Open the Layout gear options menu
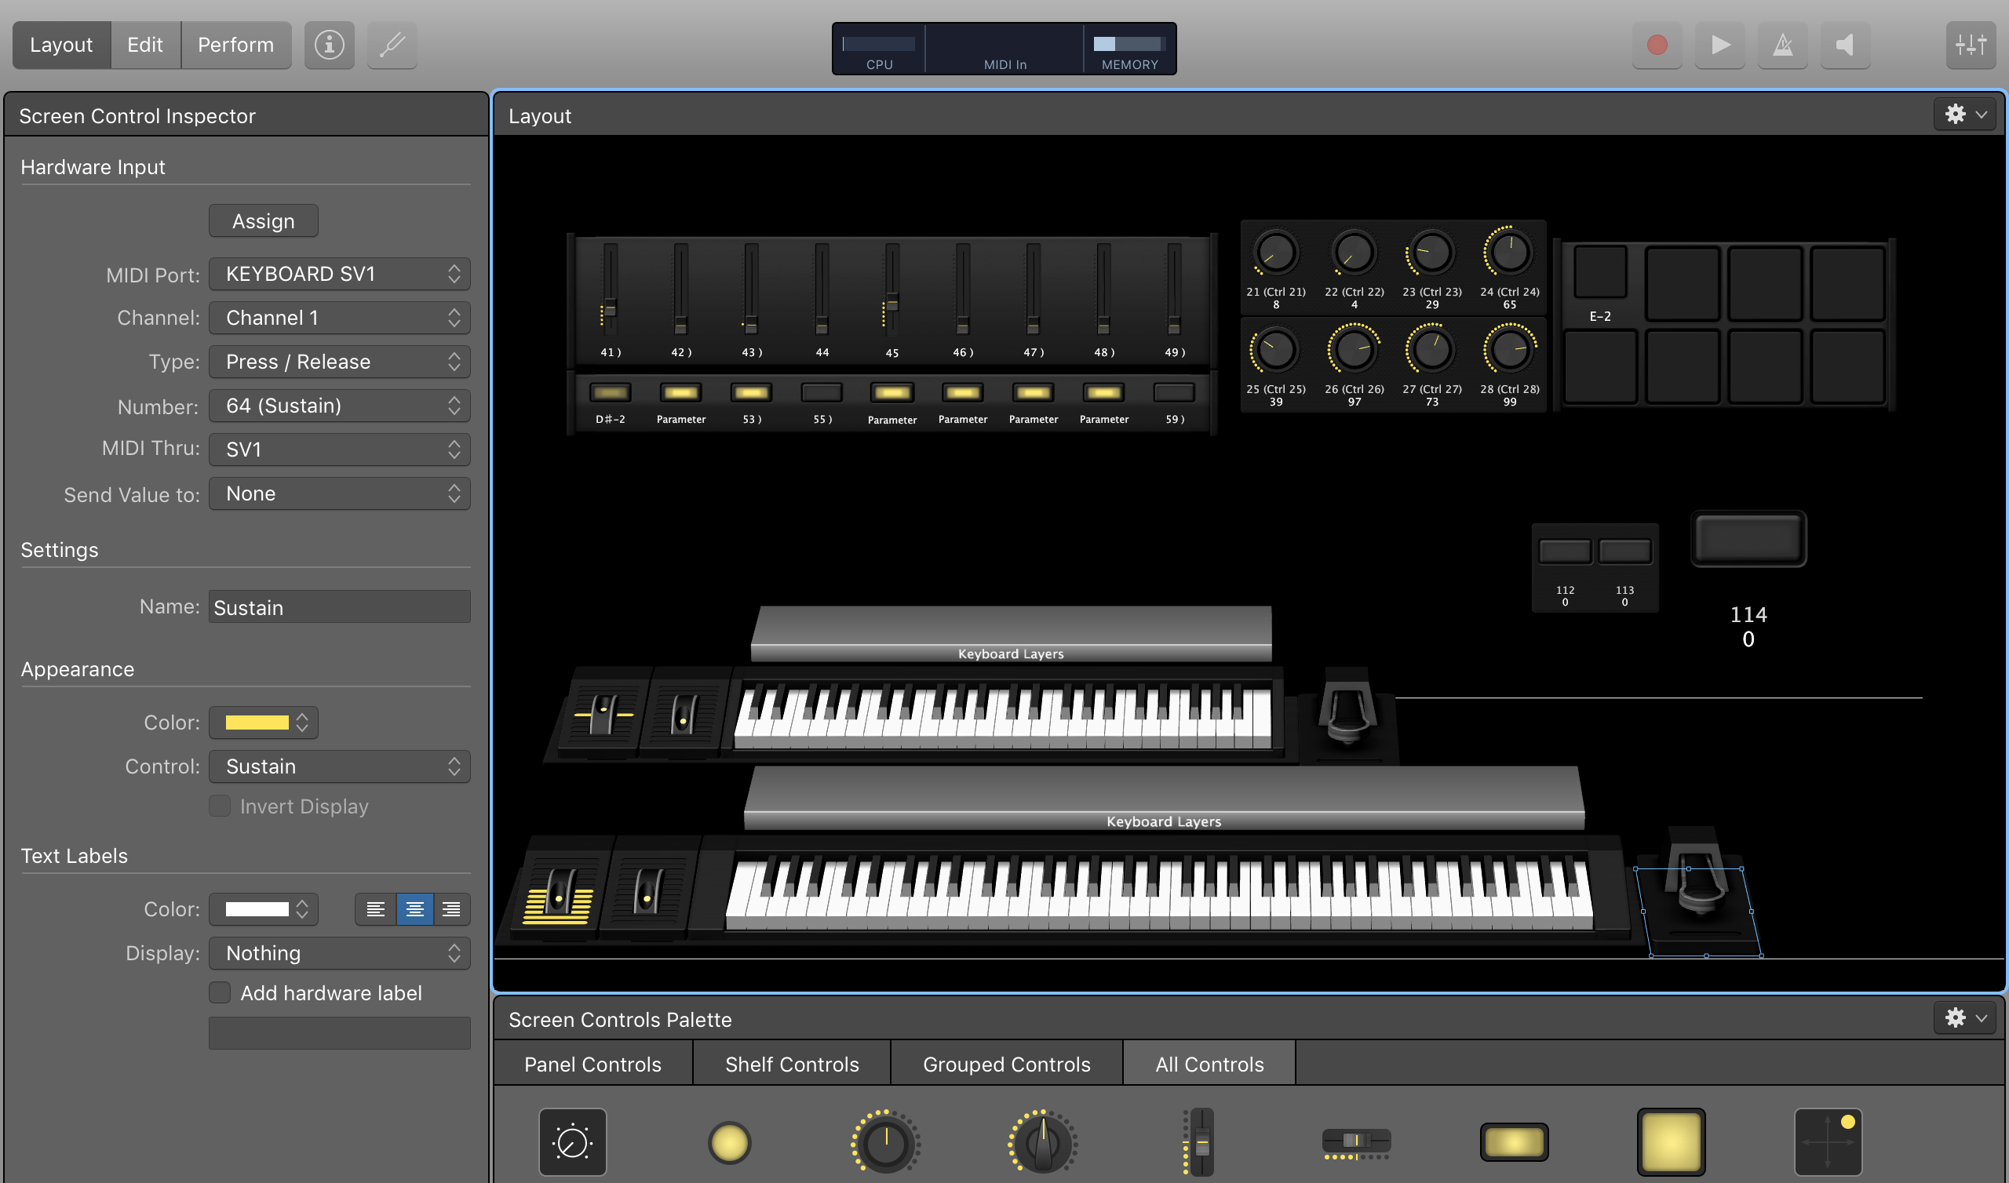The height and width of the screenshot is (1183, 2009). pyautogui.click(x=1964, y=115)
